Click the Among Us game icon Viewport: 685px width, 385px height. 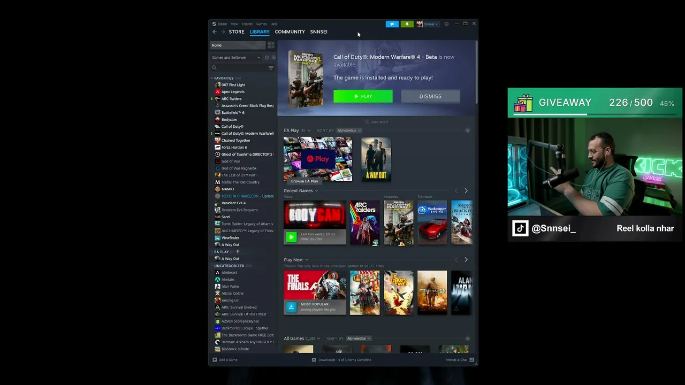click(x=217, y=301)
